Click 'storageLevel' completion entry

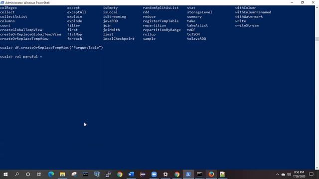199,12
